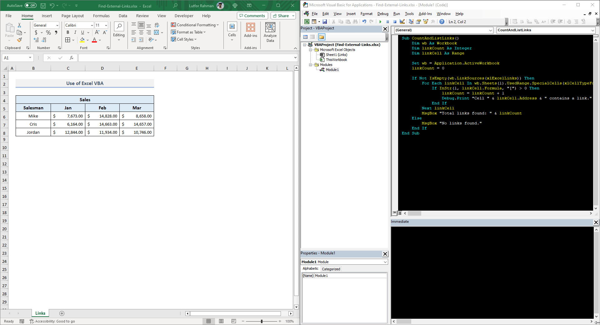The width and height of the screenshot is (600, 325).
Task: Click the Reset stop icon in VBA toolbar
Action: [x=395, y=22]
